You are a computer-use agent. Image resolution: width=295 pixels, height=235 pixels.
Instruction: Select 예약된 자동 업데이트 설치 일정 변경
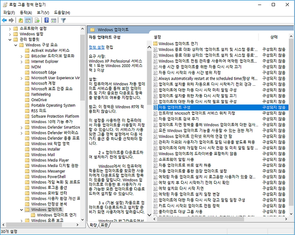coord(189,194)
